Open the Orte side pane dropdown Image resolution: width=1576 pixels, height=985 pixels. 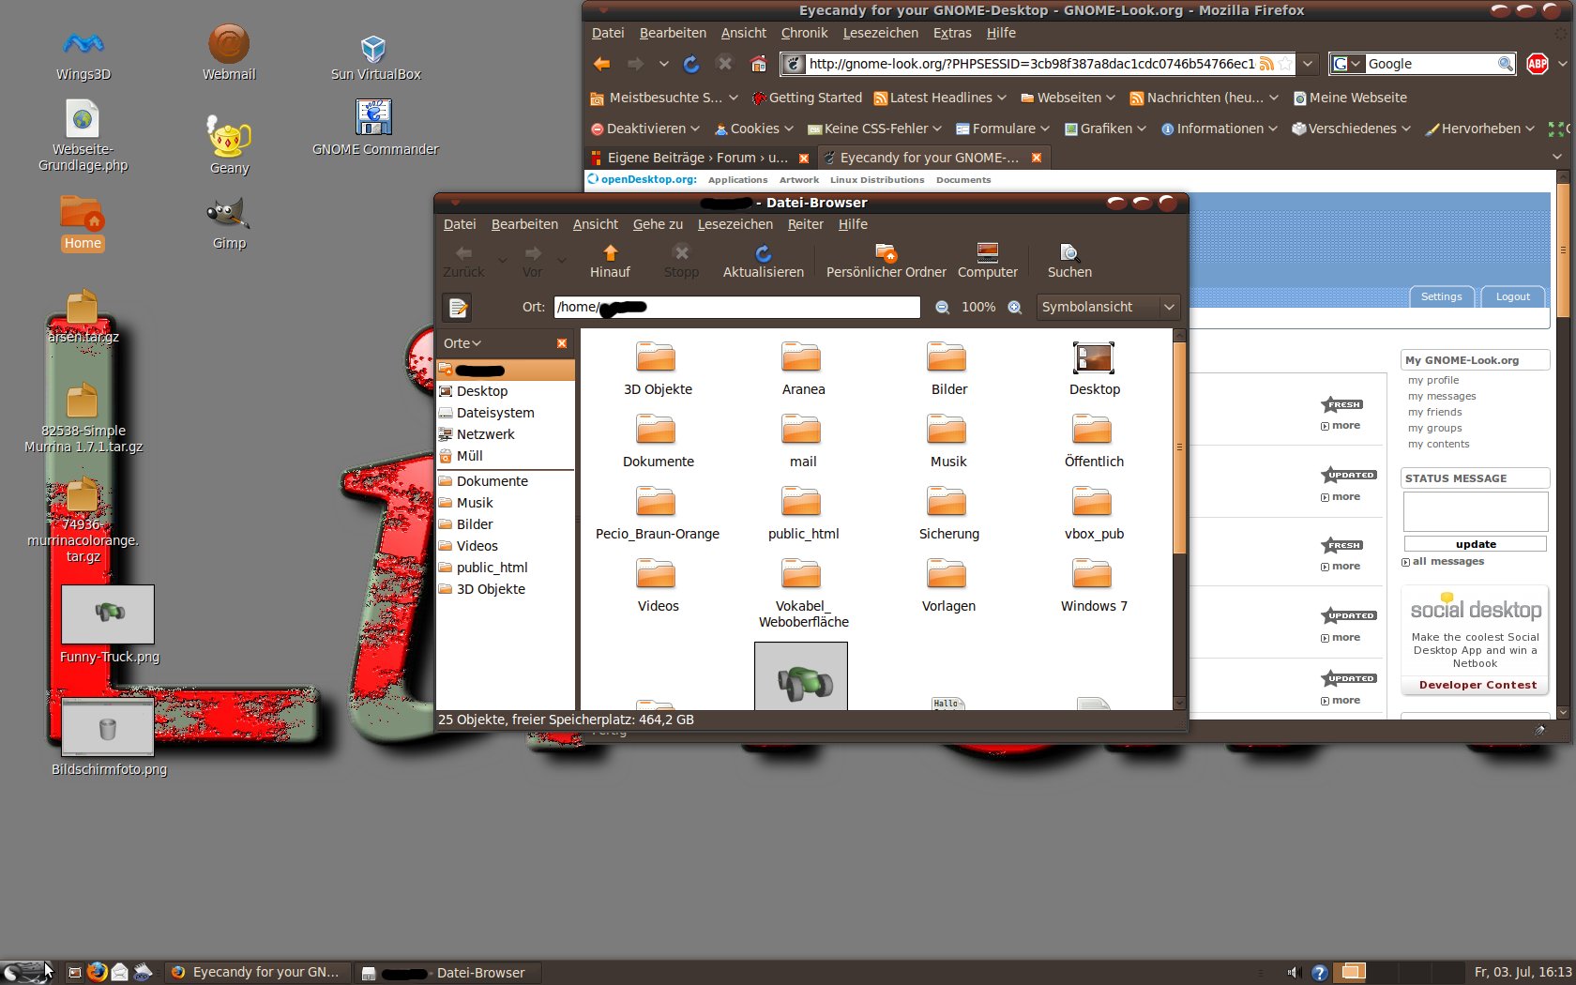[x=462, y=343]
